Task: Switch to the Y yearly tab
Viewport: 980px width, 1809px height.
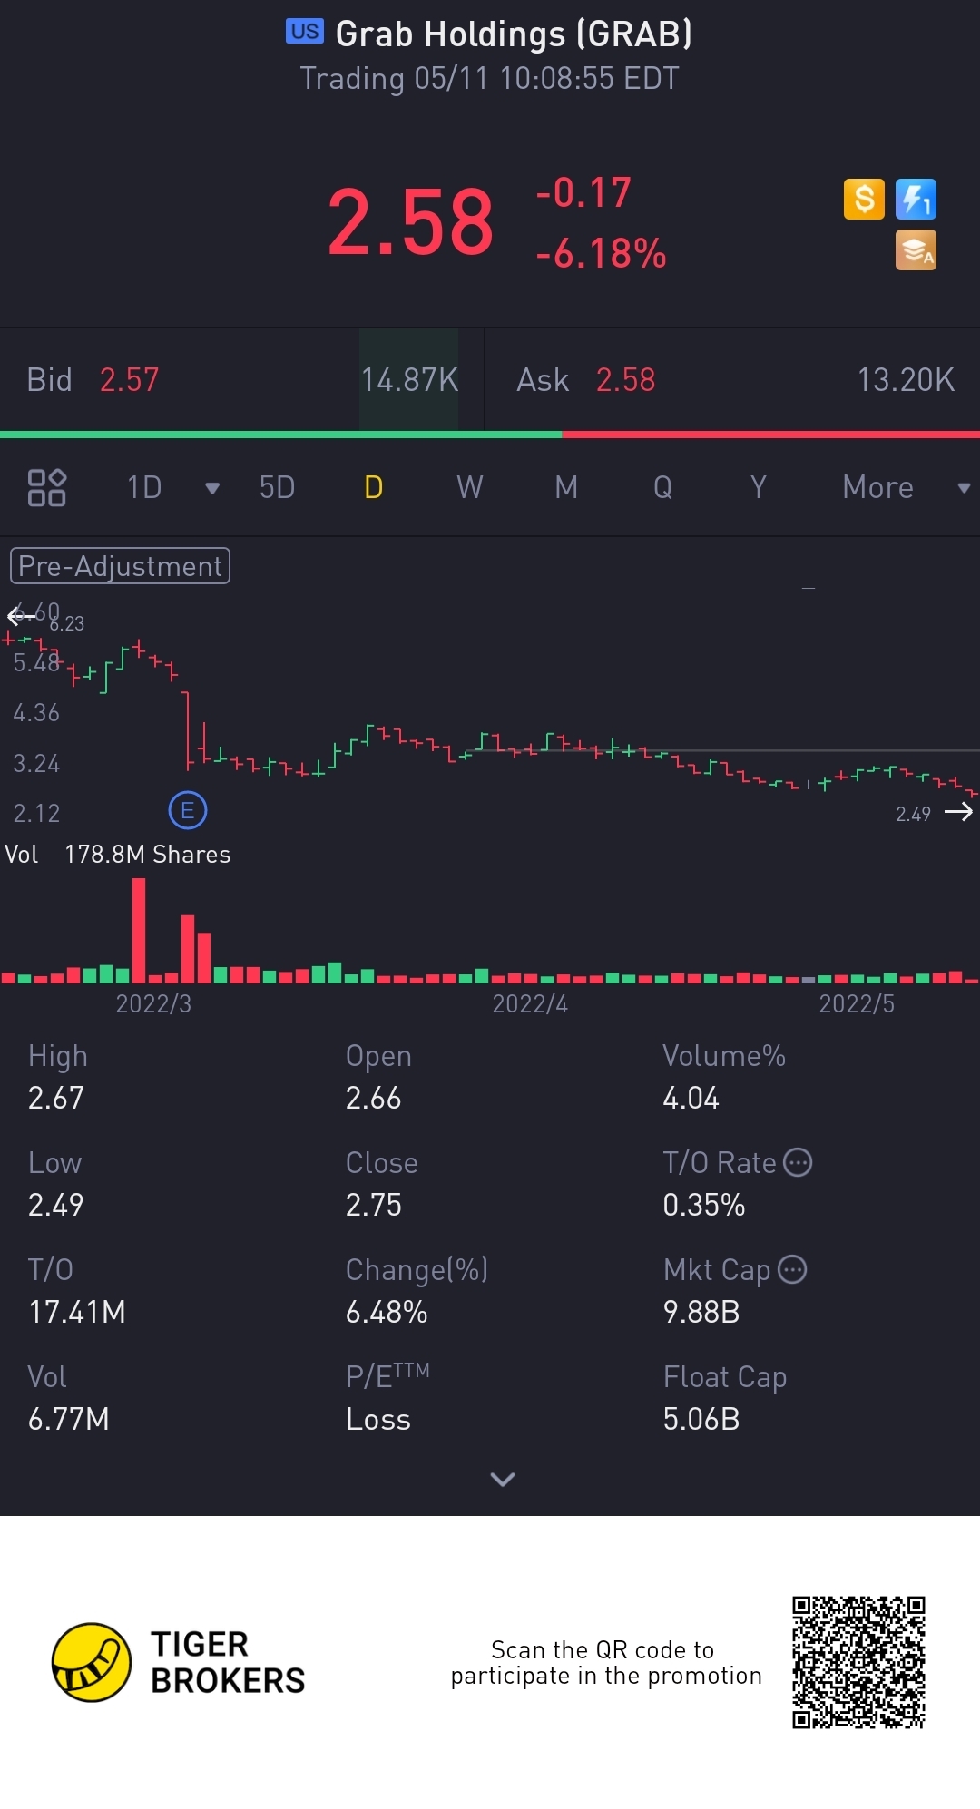Action: (x=759, y=487)
